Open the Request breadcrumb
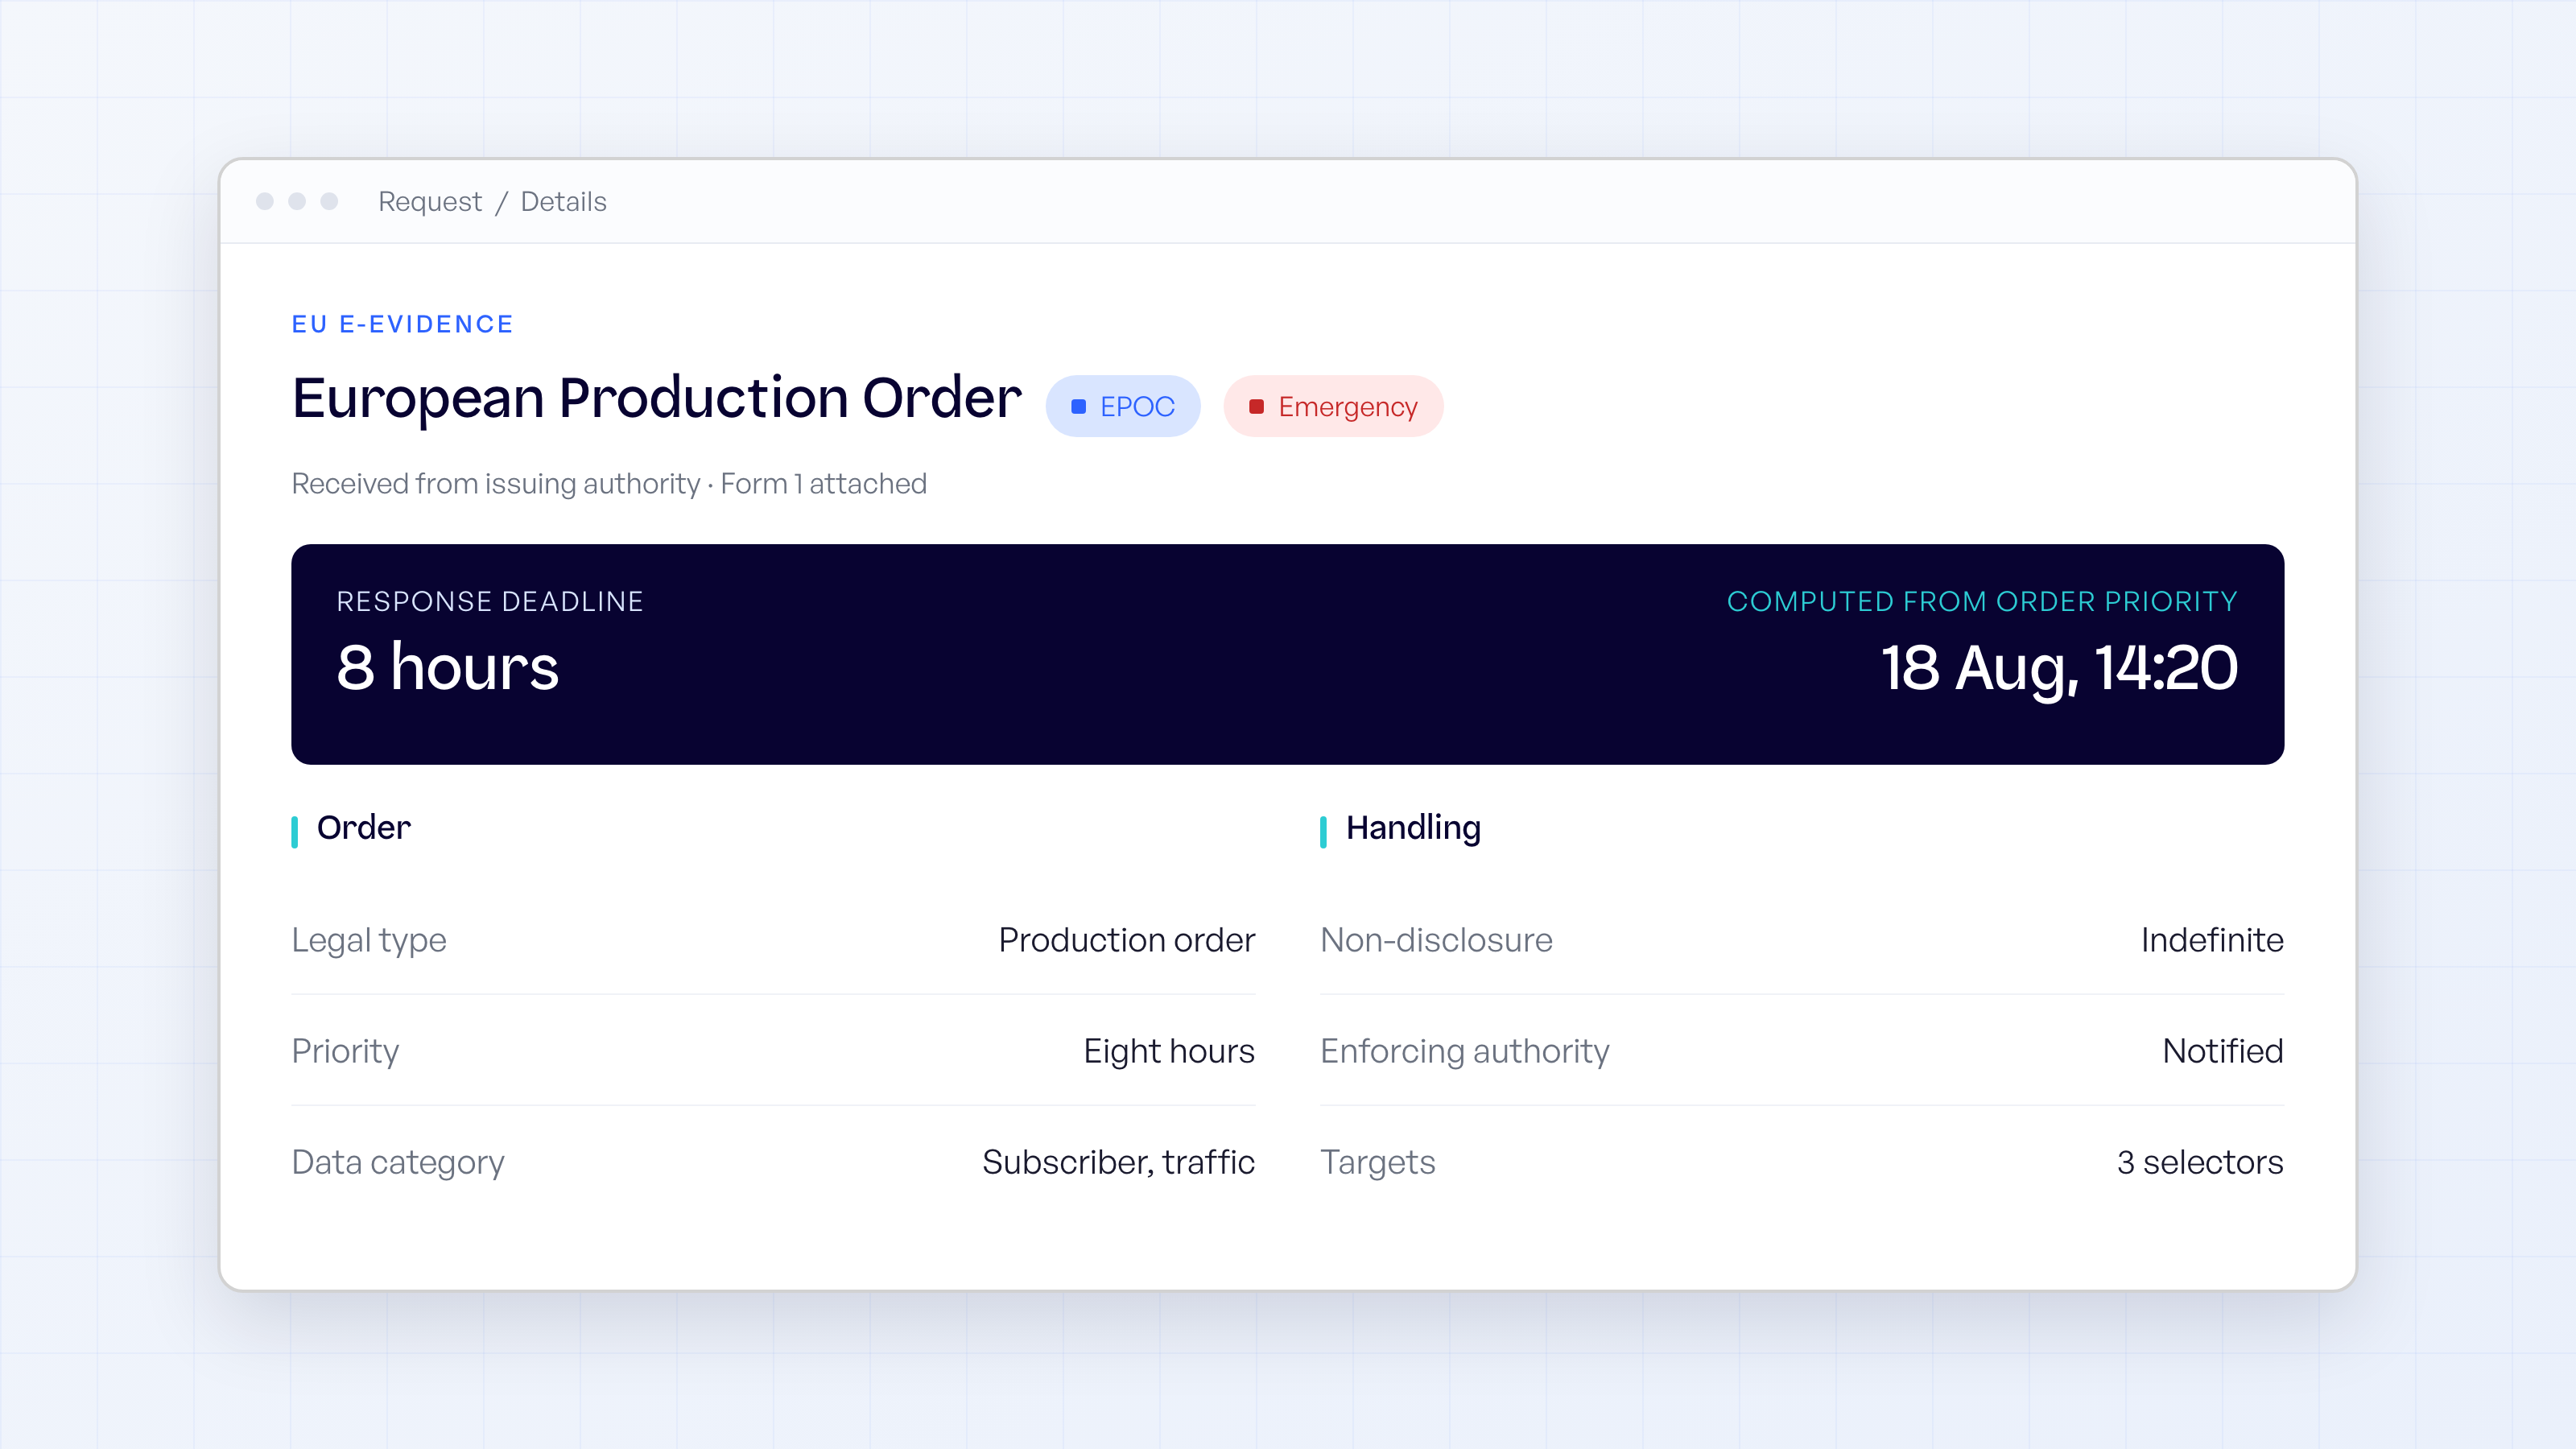Image resolution: width=2576 pixels, height=1449 pixels. pos(429,202)
